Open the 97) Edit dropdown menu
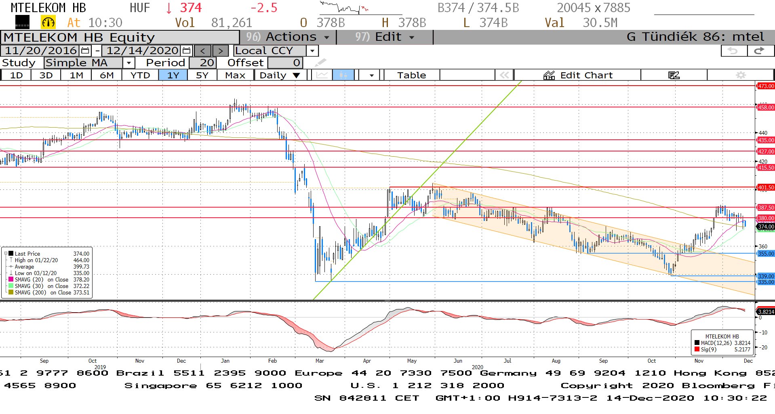Viewport: 775px width, 414px height. [385, 37]
